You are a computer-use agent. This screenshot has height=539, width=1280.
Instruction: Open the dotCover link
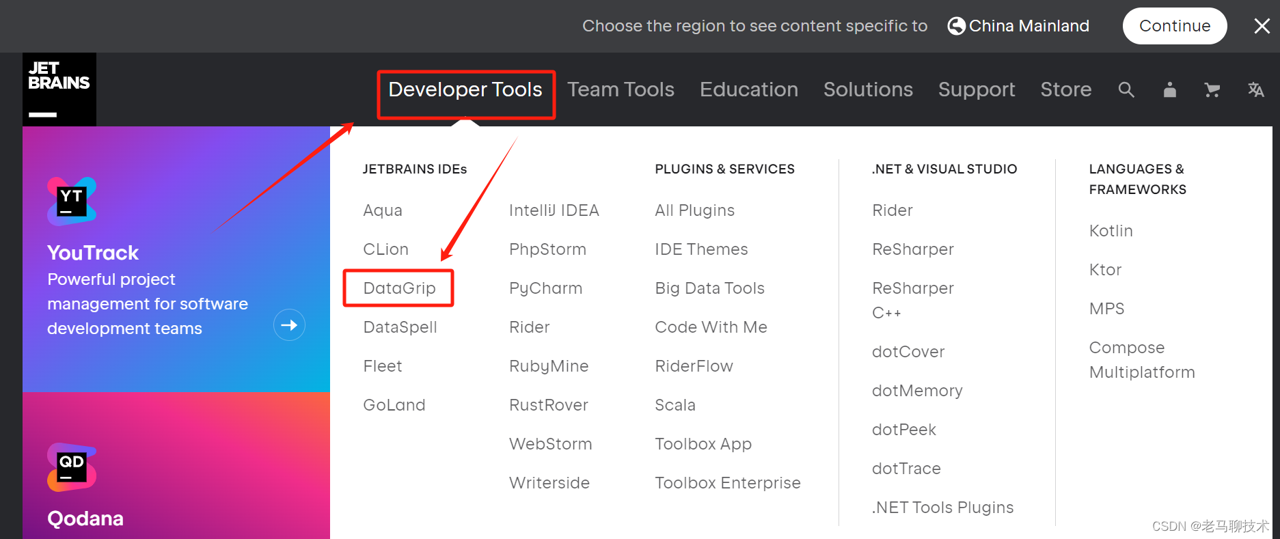[x=908, y=352]
